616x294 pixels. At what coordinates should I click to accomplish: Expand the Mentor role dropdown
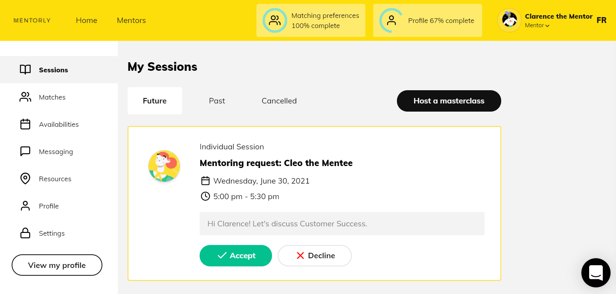(537, 25)
